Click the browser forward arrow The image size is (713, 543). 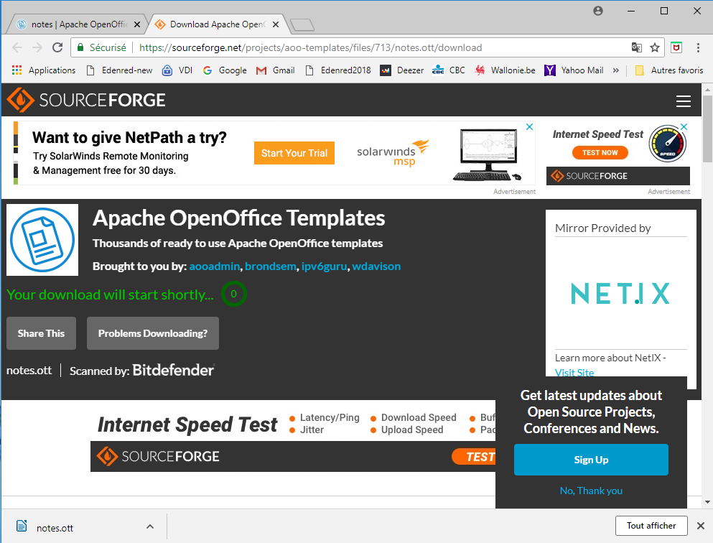click(37, 47)
